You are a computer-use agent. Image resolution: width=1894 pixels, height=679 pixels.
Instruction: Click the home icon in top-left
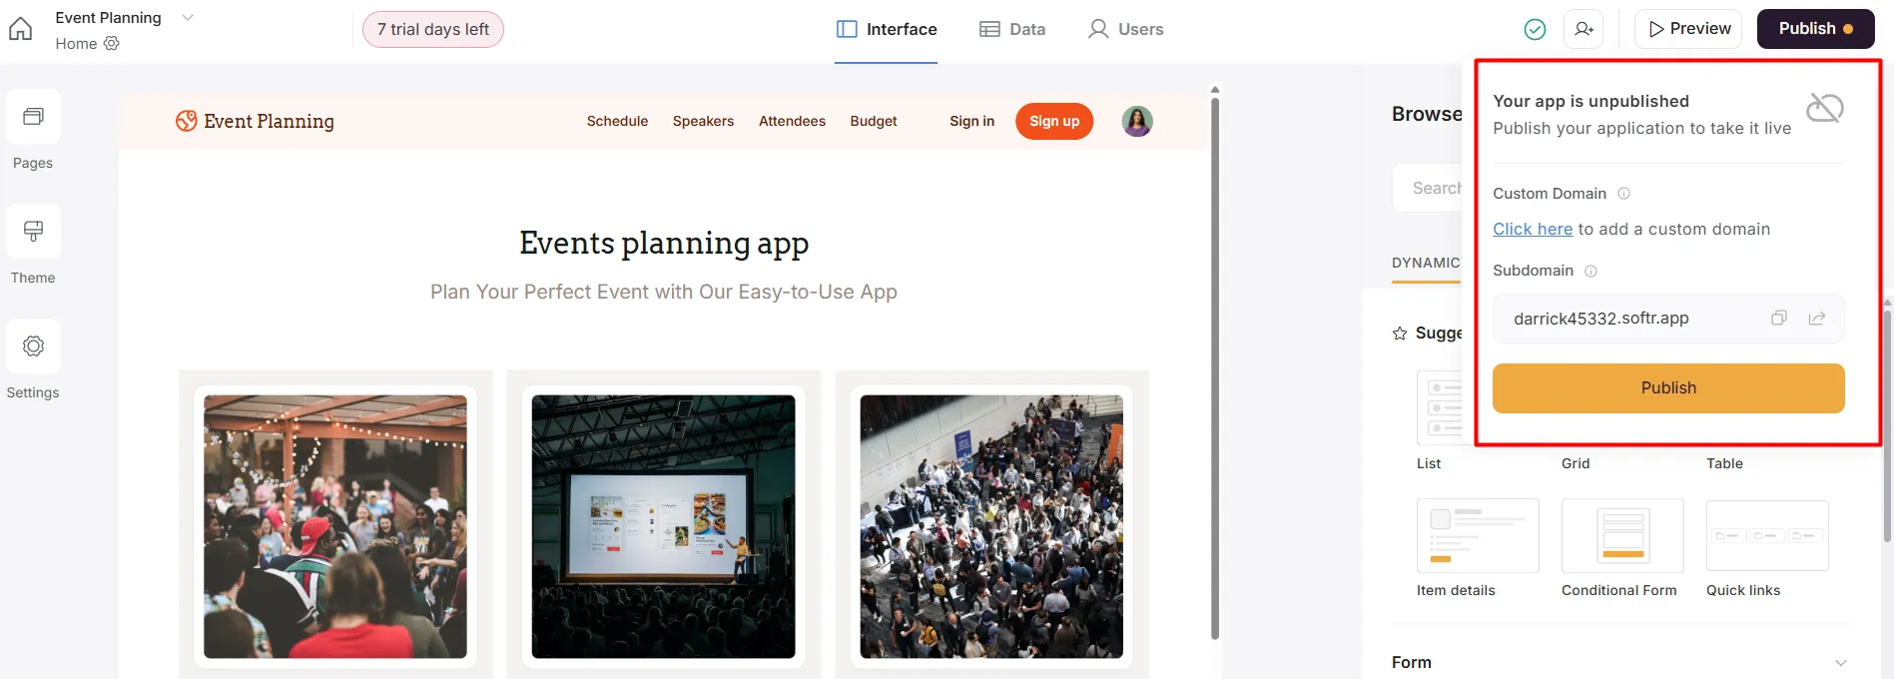(x=21, y=29)
